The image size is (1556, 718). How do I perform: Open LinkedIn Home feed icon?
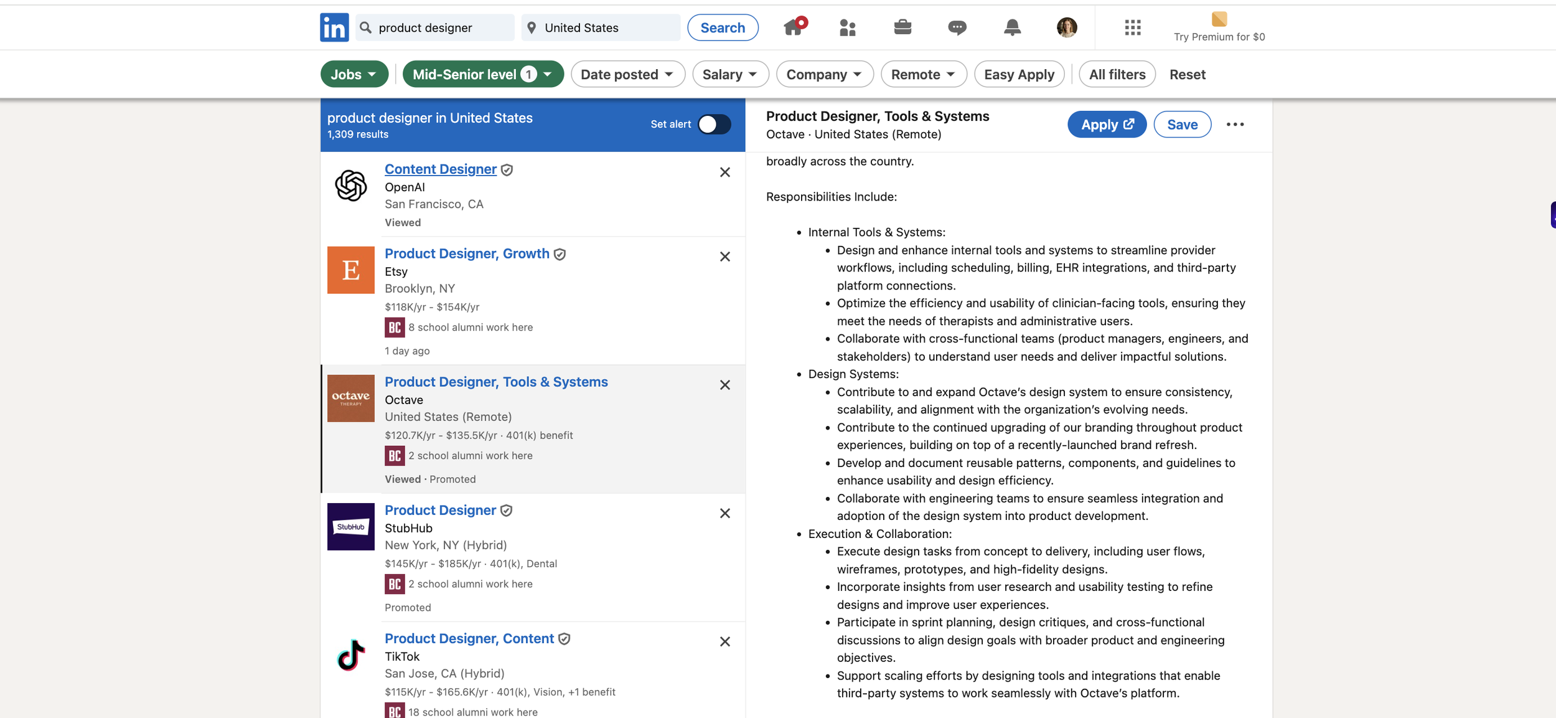[x=793, y=27]
